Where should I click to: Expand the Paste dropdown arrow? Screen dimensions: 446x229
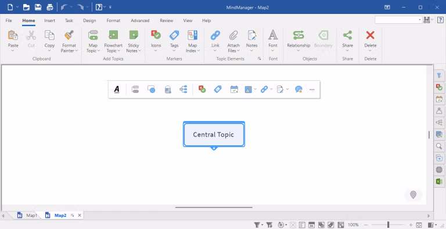point(13,51)
